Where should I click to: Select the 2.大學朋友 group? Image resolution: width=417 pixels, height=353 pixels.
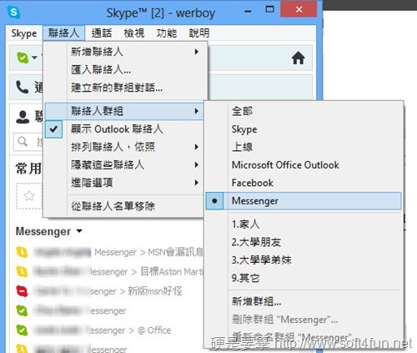304,242
